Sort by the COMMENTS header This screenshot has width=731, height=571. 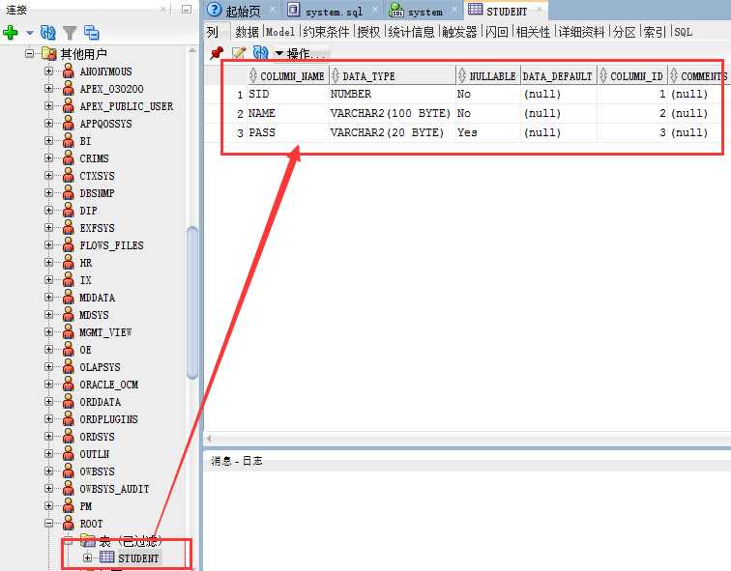coord(698,76)
